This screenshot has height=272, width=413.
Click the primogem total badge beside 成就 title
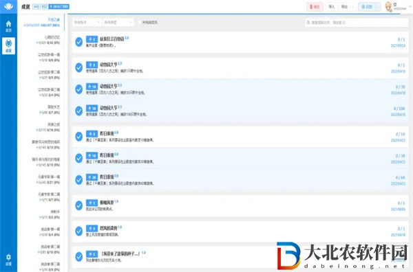(x=59, y=7)
